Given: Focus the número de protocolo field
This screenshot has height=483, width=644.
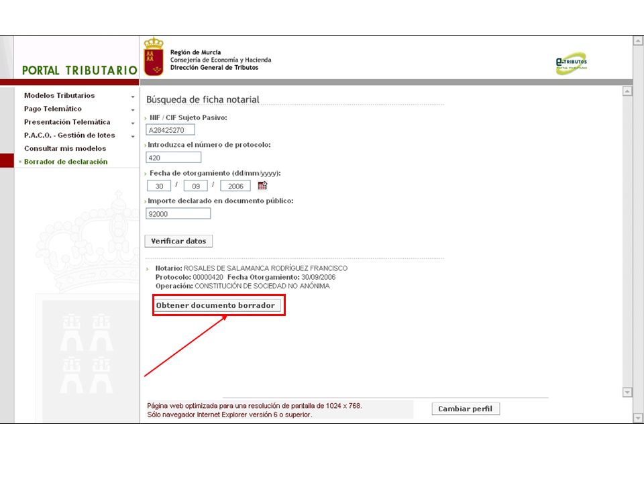Looking at the screenshot, I should [x=173, y=157].
